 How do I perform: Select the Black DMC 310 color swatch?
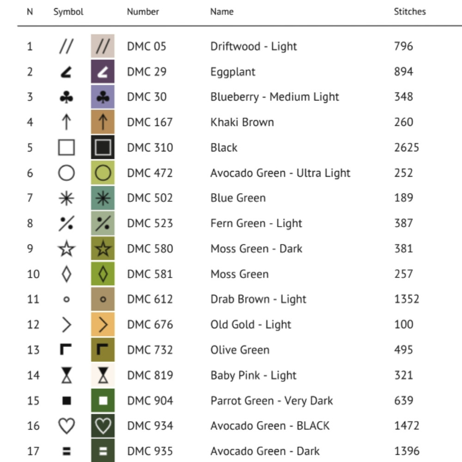click(103, 148)
